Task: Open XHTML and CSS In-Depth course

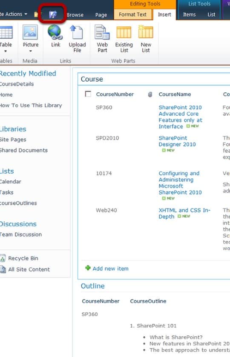Action: click(x=184, y=213)
